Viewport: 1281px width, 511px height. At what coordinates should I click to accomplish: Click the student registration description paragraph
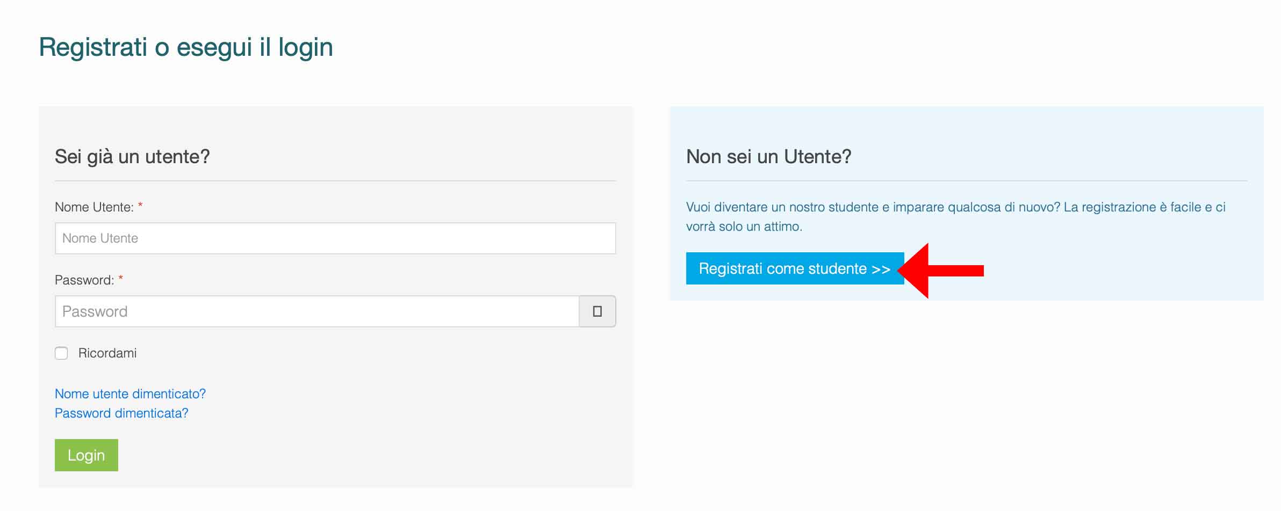pos(955,217)
